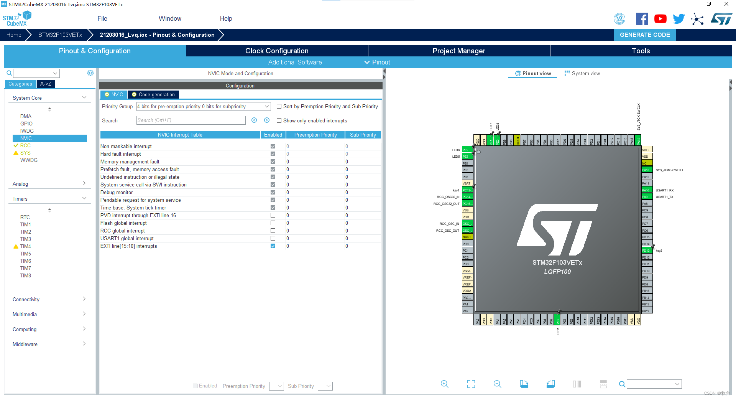Switch to the Clock Configuration tab
The width and height of the screenshot is (736, 399).
(276, 51)
